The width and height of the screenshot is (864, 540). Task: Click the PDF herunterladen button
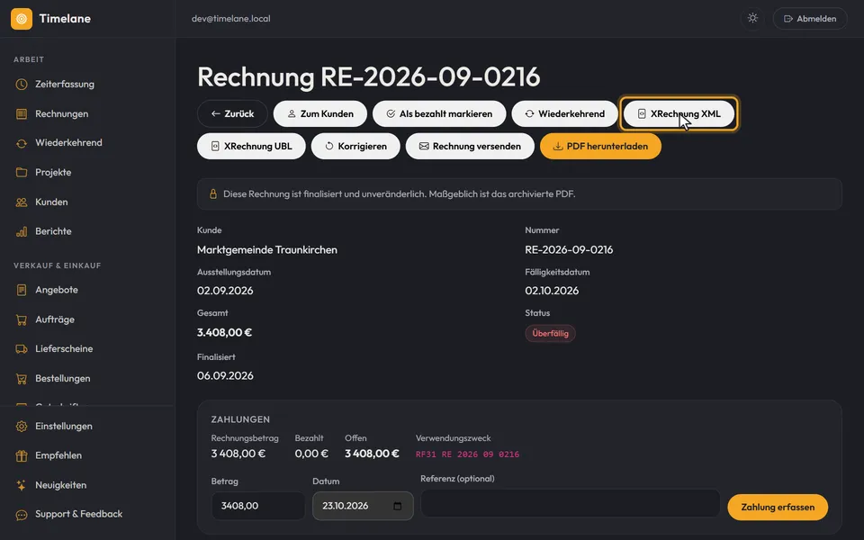pyautogui.click(x=600, y=146)
